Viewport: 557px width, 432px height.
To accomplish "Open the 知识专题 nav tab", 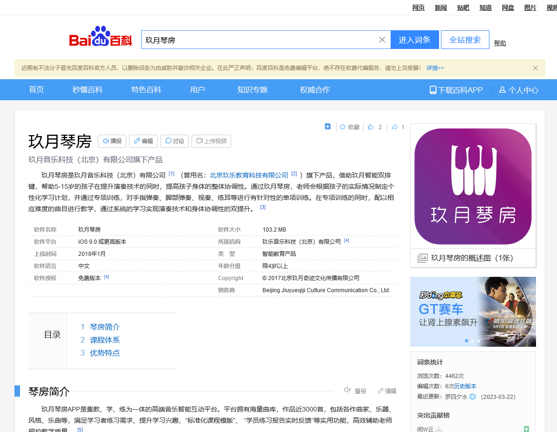I will [253, 89].
